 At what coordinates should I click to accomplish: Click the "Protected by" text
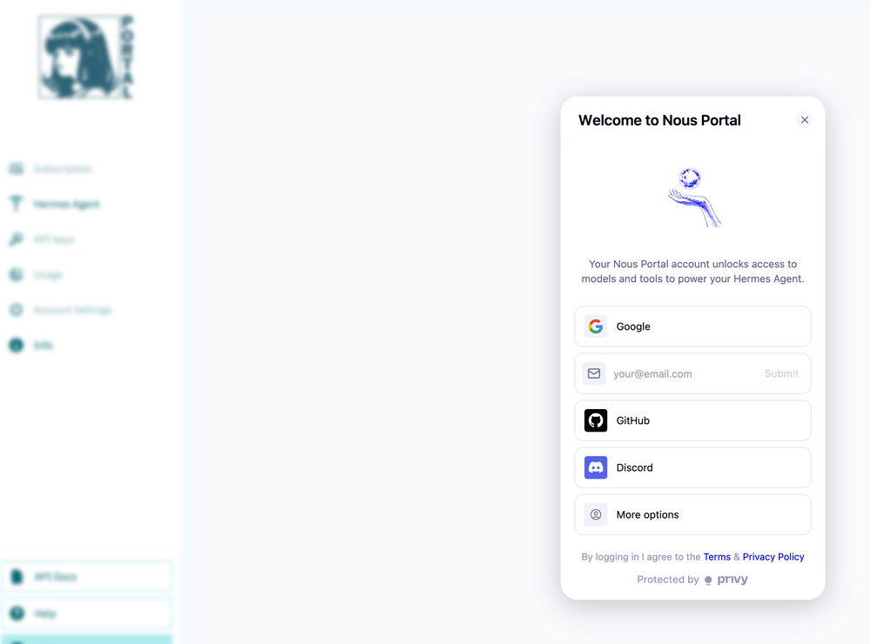tap(668, 580)
